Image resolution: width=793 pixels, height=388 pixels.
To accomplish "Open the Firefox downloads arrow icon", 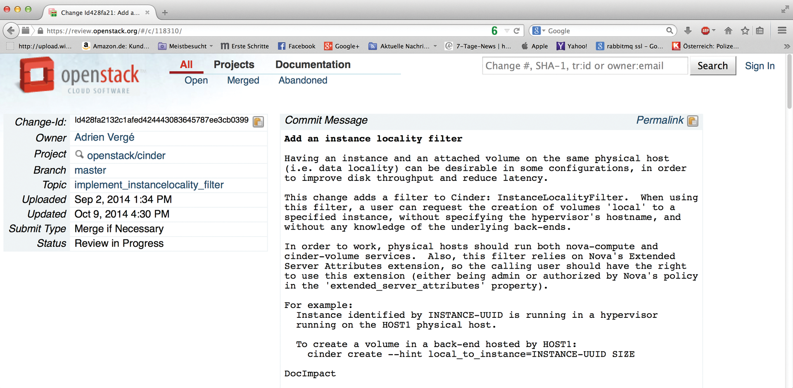I will pyautogui.click(x=688, y=31).
